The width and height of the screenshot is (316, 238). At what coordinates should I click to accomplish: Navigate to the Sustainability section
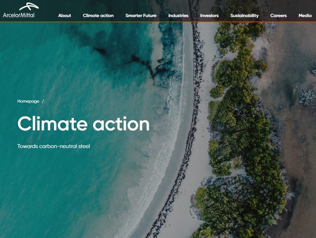pyautogui.click(x=244, y=15)
